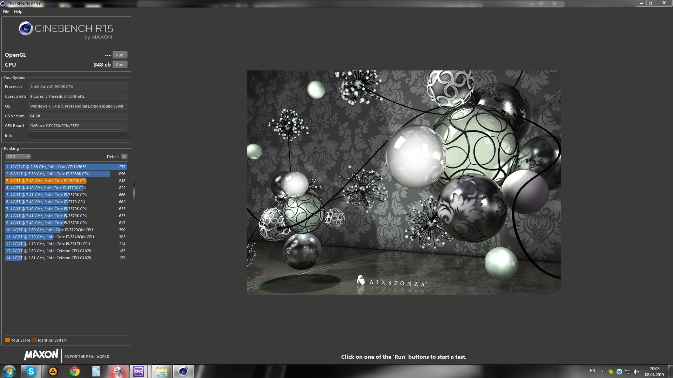Click the MAXON logo at bottom

pyautogui.click(x=41, y=355)
